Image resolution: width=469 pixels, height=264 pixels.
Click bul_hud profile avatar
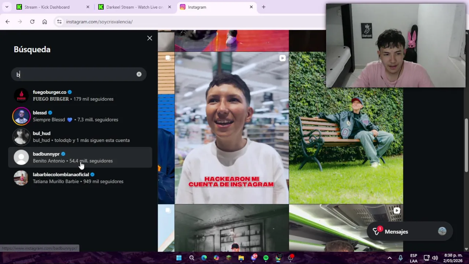coord(21,136)
